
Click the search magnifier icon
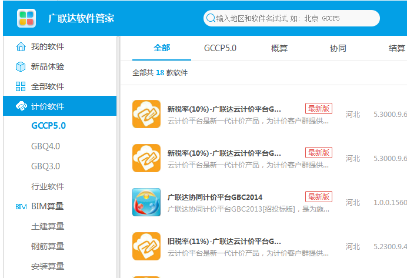tap(211, 18)
